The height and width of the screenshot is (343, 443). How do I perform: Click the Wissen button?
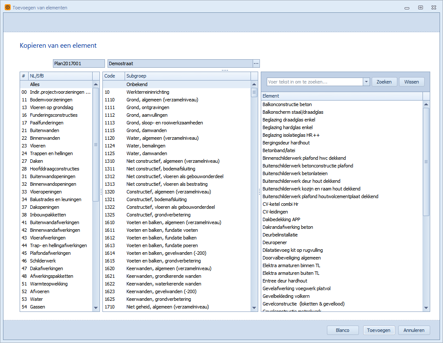coord(411,82)
